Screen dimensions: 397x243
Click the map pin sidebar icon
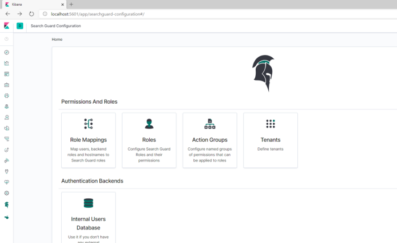pyautogui.click(x=7, y=106)
